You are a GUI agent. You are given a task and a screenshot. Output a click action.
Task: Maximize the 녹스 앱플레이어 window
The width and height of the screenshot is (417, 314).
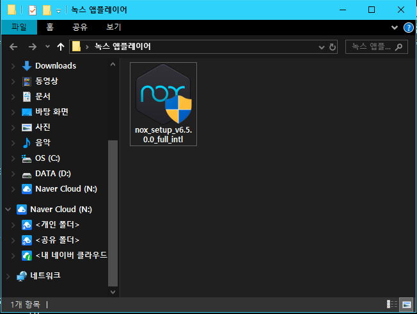coord(372,10)
